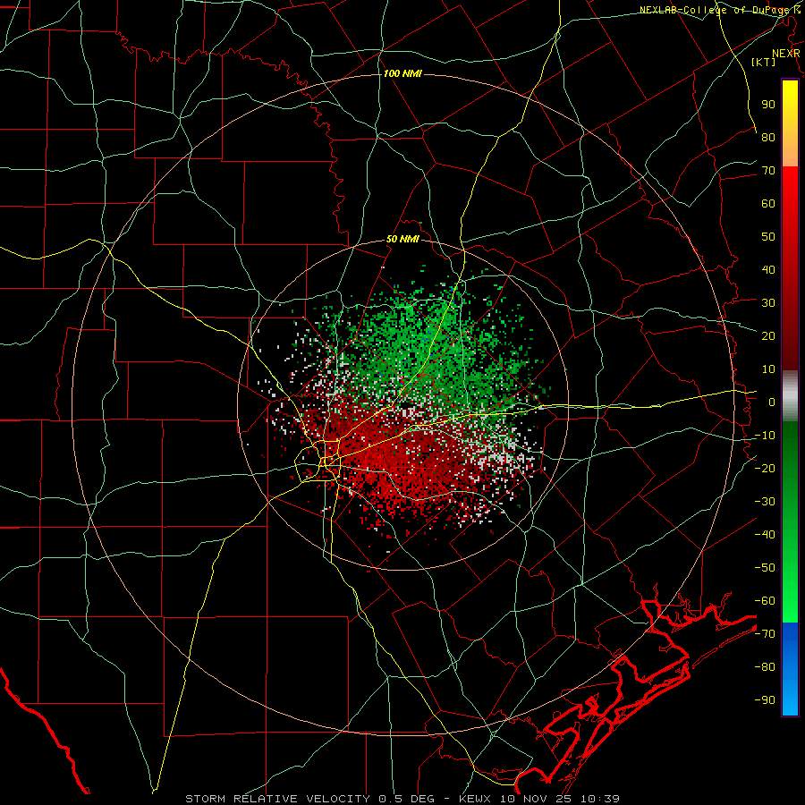Click the storm relative velocity caption at bottom

(x=402, y=799)
